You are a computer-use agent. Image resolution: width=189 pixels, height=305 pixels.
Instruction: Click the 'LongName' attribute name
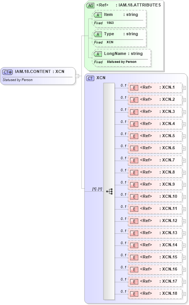click(115, 53)
